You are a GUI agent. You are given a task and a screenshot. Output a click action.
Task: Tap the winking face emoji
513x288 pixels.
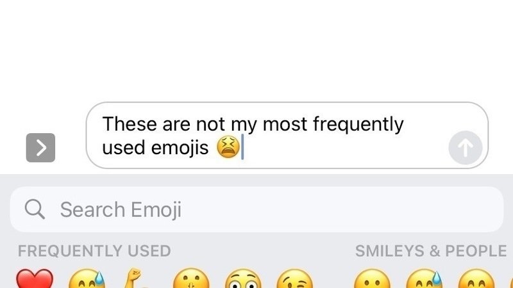(x=295, y=280)
